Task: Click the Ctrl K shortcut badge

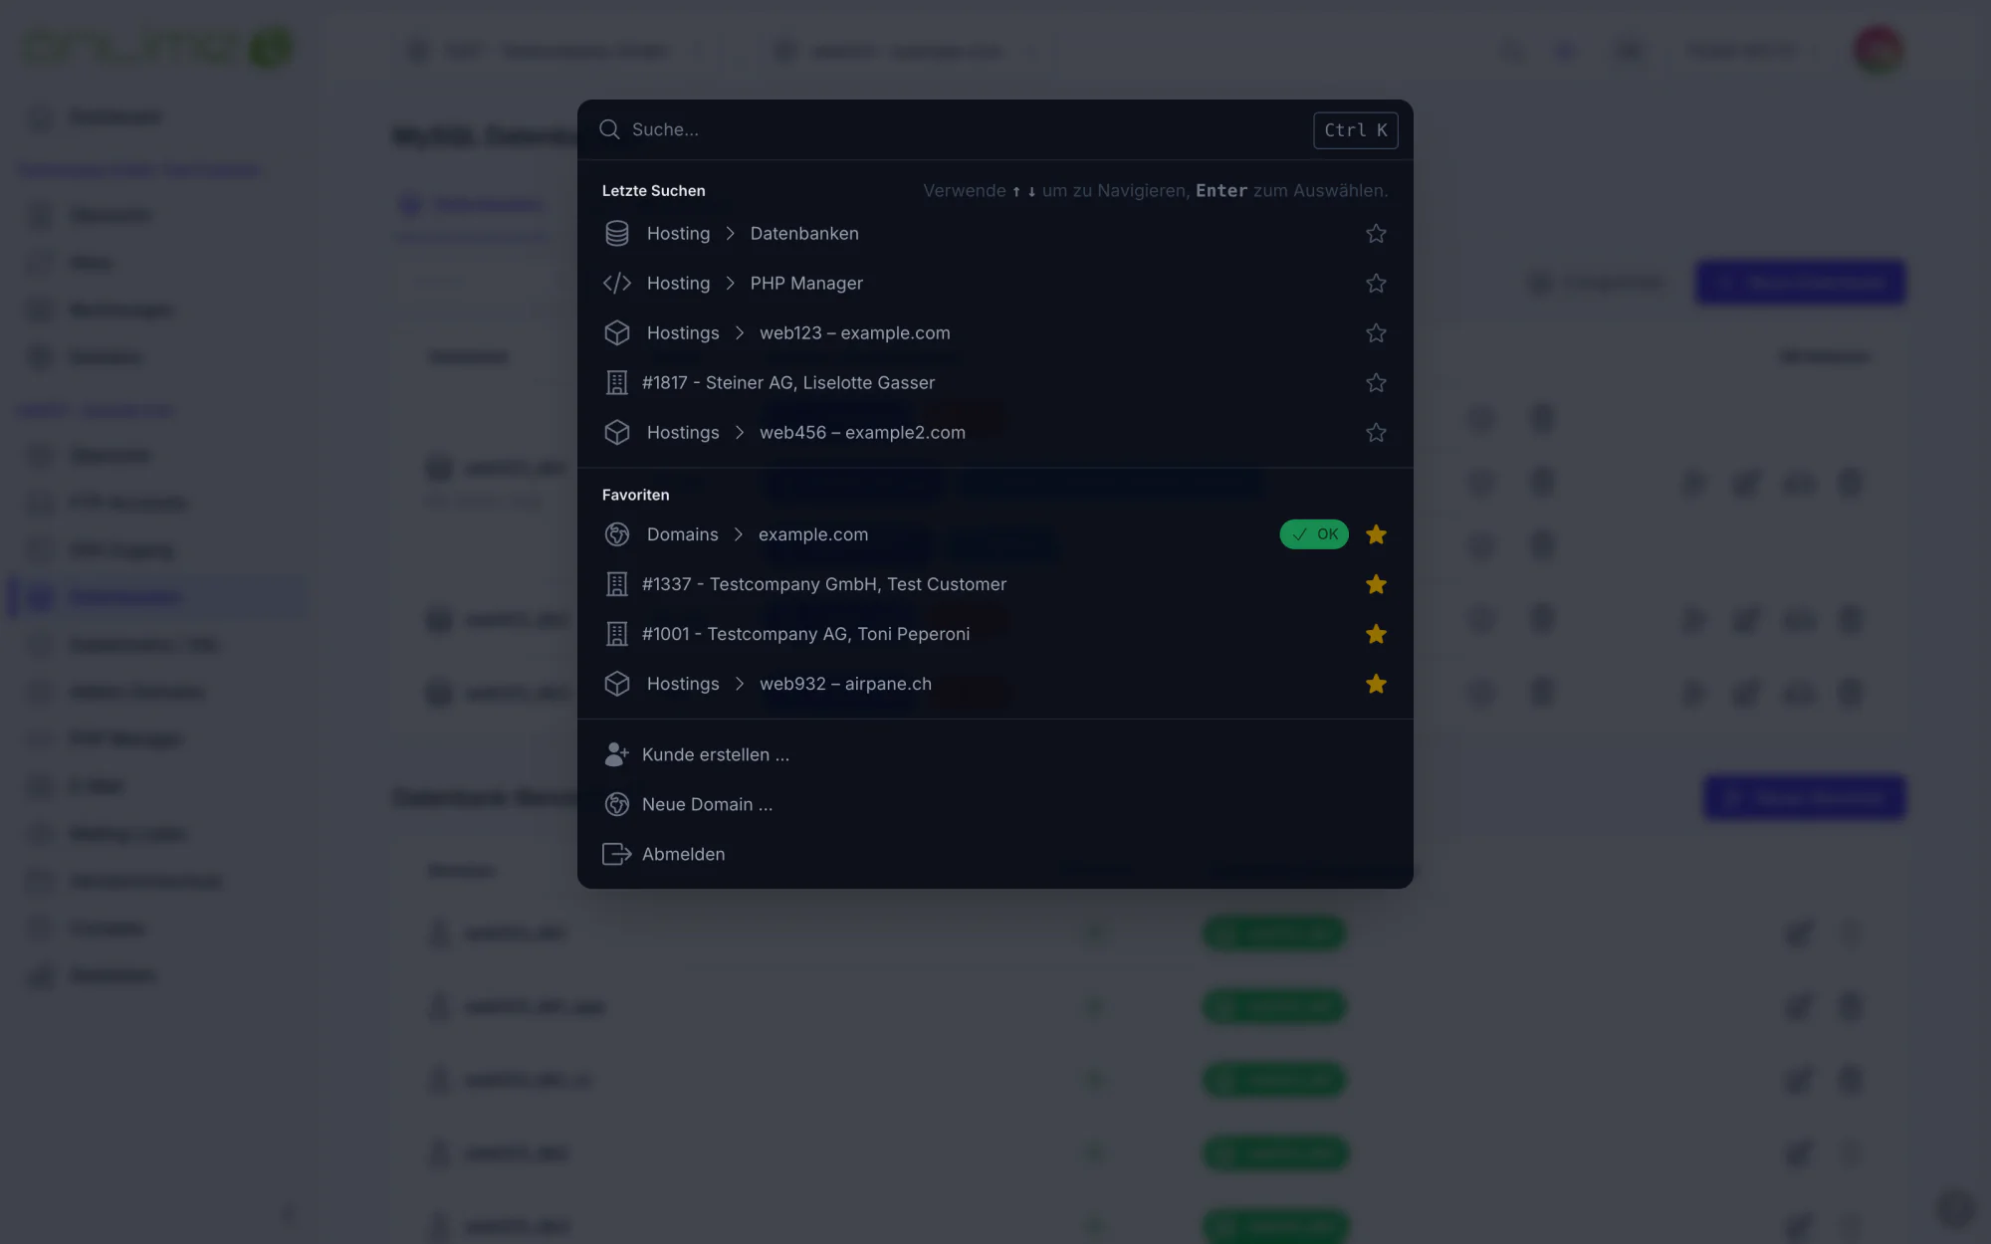Action: [1355, 130]
